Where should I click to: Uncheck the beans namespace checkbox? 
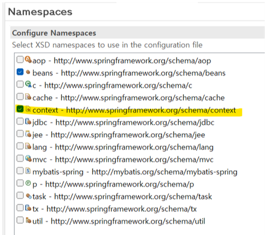pos(20,72)
